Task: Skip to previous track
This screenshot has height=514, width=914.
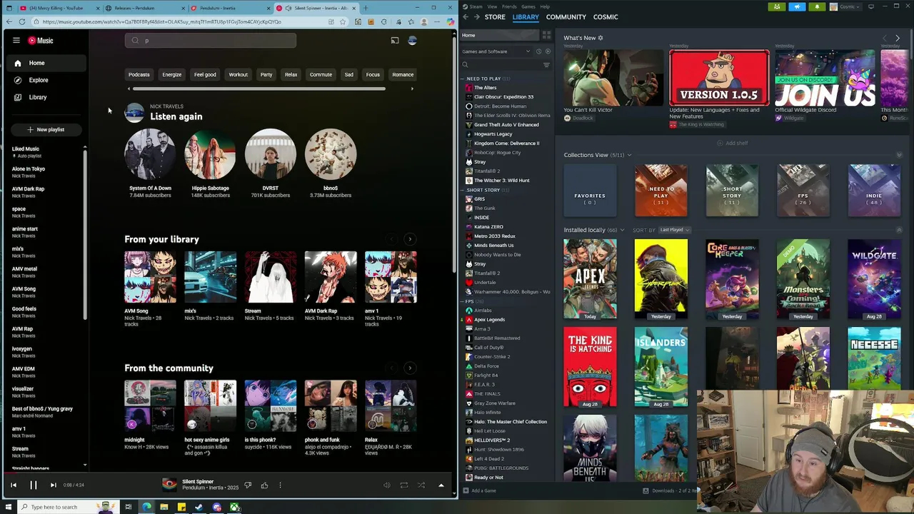Action: pos(13,485)
